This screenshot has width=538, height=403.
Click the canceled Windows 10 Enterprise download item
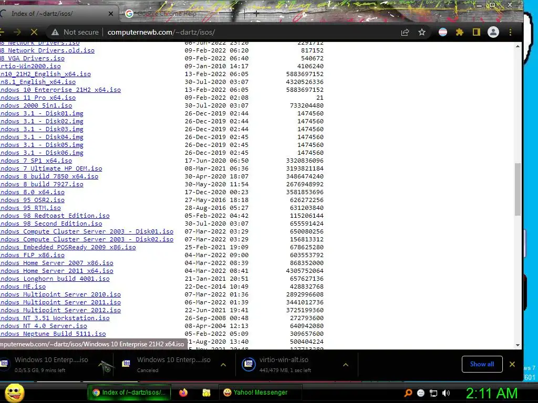click(168, 364)
